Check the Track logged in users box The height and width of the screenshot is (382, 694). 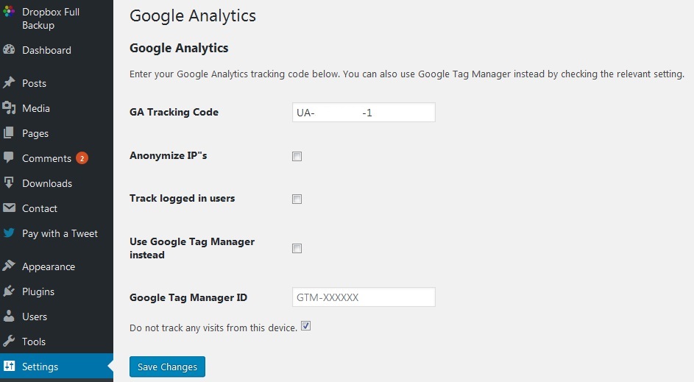point(297,199)
